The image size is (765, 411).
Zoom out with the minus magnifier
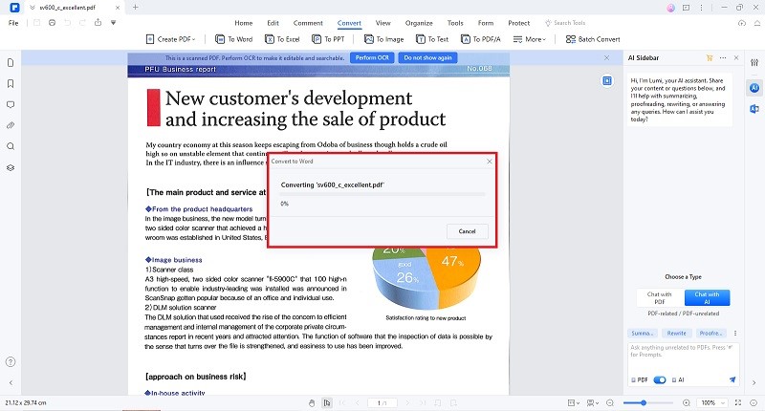tap(610, 402)
